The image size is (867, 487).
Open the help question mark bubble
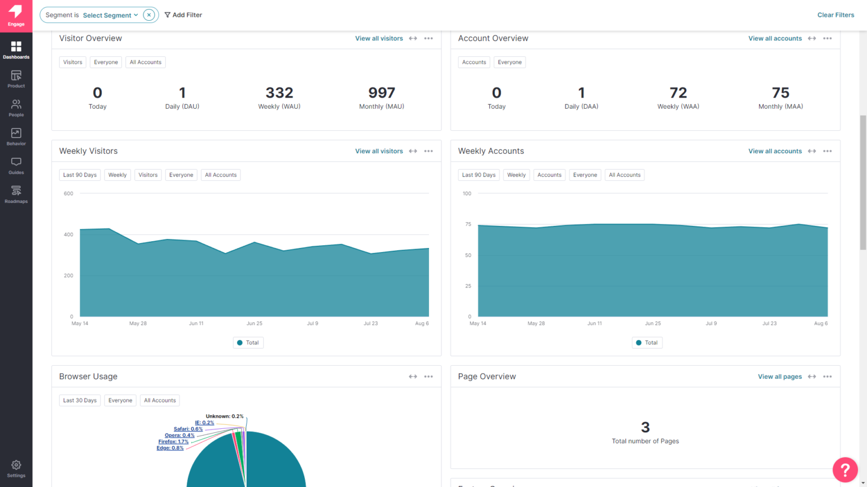point(845,470)
